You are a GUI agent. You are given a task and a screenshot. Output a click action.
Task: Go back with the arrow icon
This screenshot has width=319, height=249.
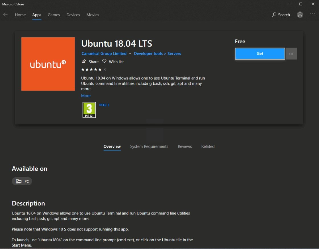[5, 15]
